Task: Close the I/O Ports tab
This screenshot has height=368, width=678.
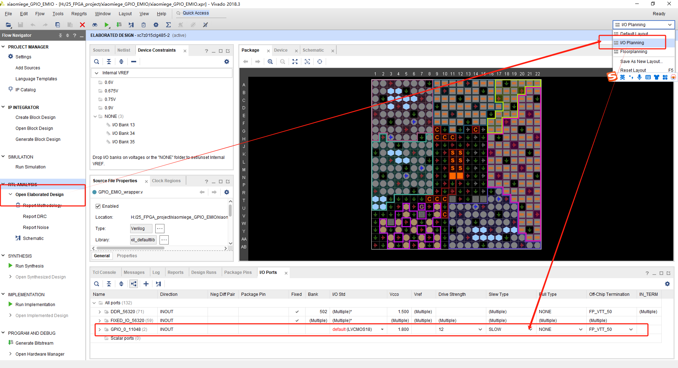Action: 286,273
